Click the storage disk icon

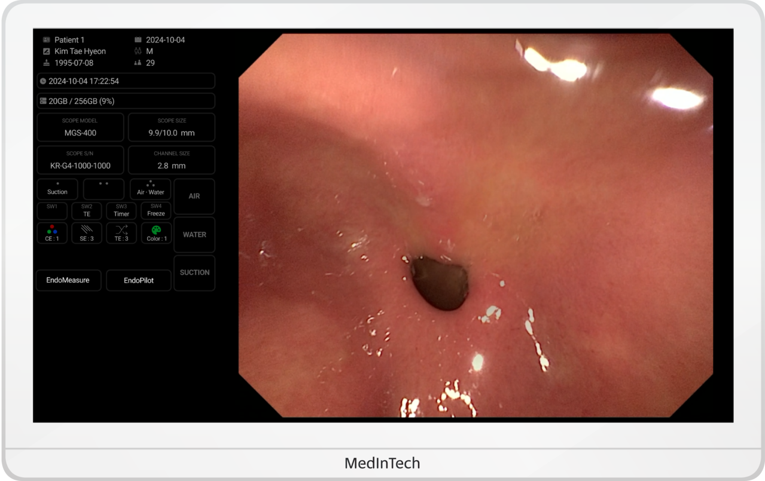tap(43, 101)
